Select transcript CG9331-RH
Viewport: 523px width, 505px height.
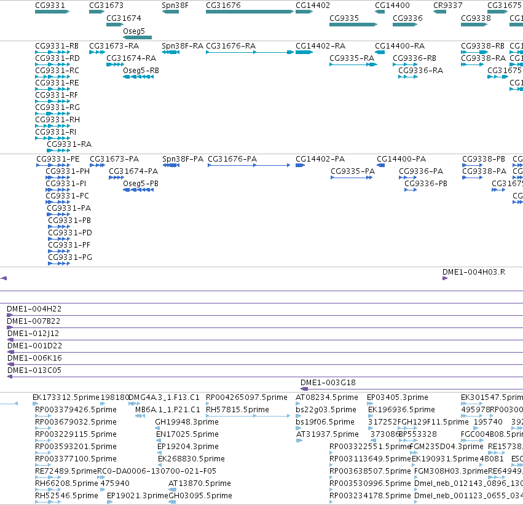(x=52, y=126)
